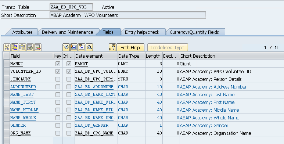Enable Key checkbox for ADDRNUMBER row

point(58,87)
